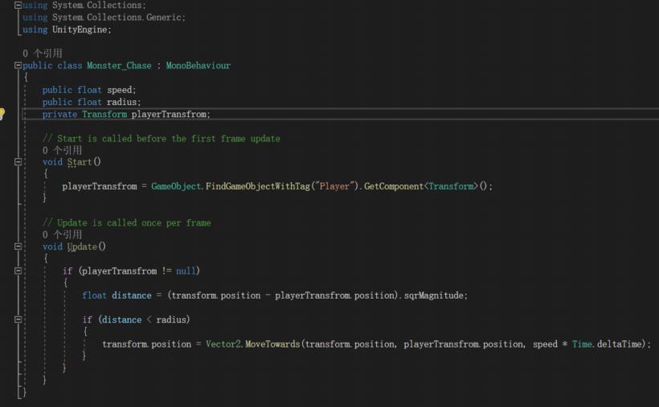Screen dimensions: 659x407
Task: Click the lightbulb quick actions icon
Action: point(2,113)
